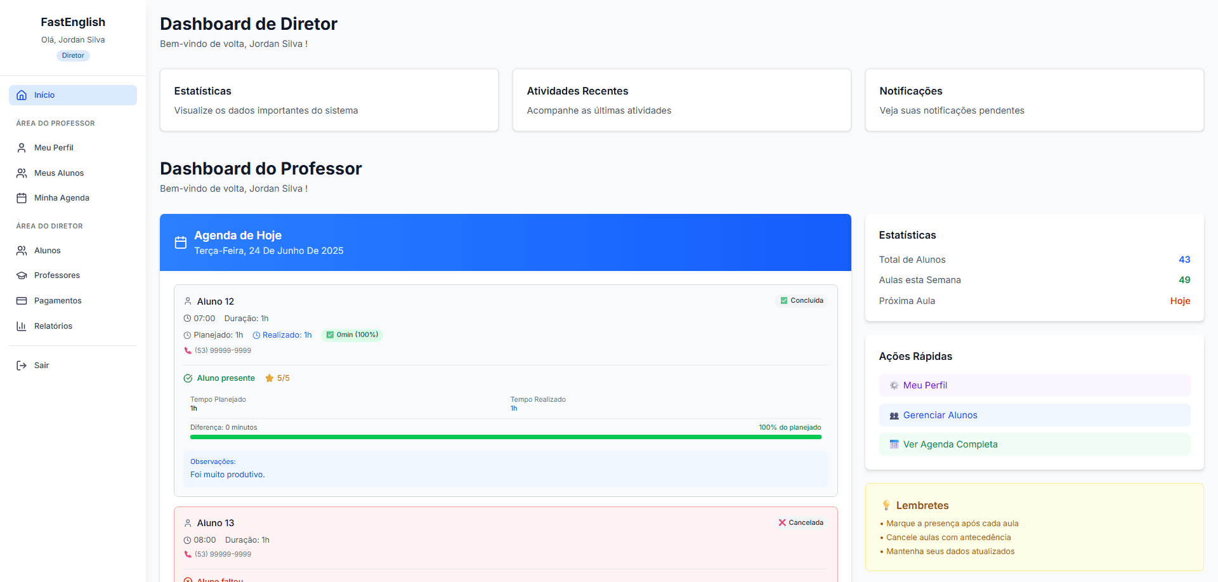Screen dimensions: 1218x582
Task: Click Ver Agenda Completa button
Action: (1034, 444)
